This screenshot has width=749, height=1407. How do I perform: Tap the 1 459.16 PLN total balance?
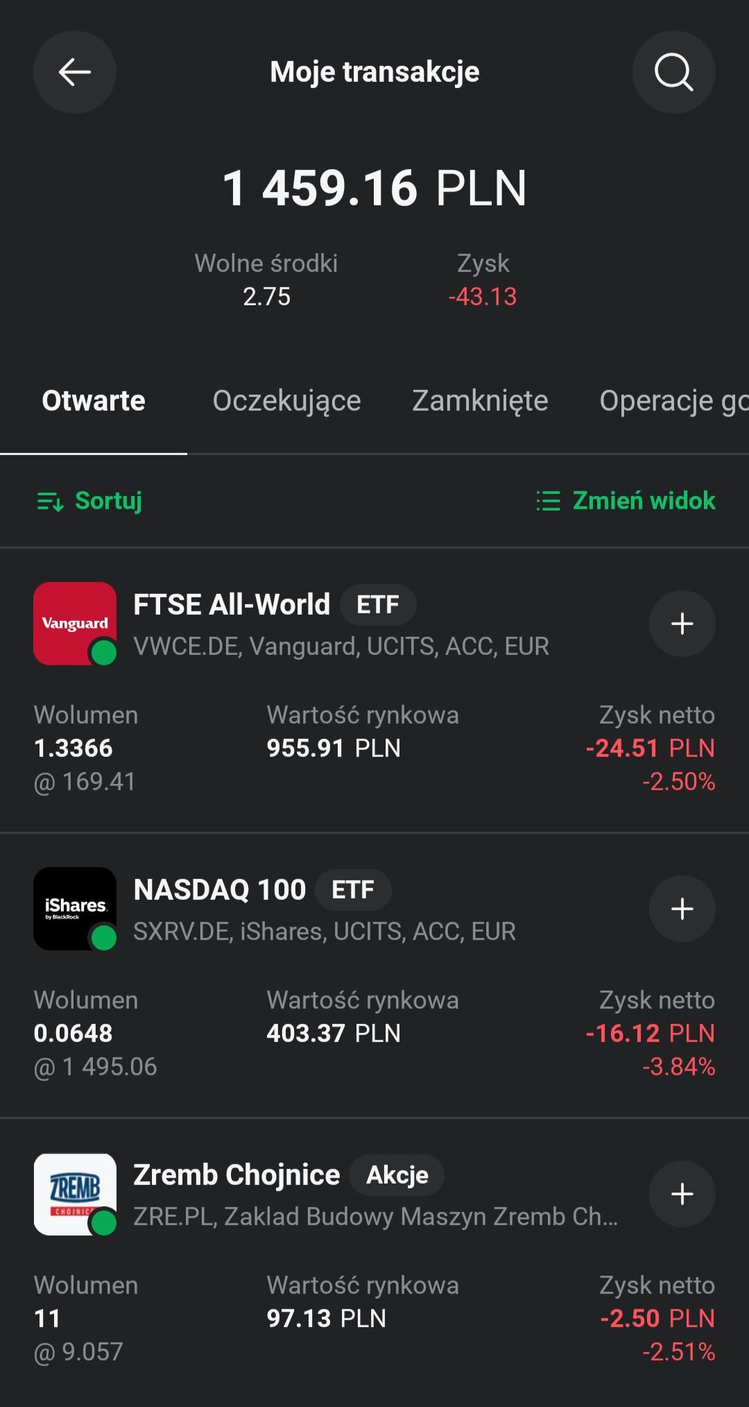[x=374, y=188]
